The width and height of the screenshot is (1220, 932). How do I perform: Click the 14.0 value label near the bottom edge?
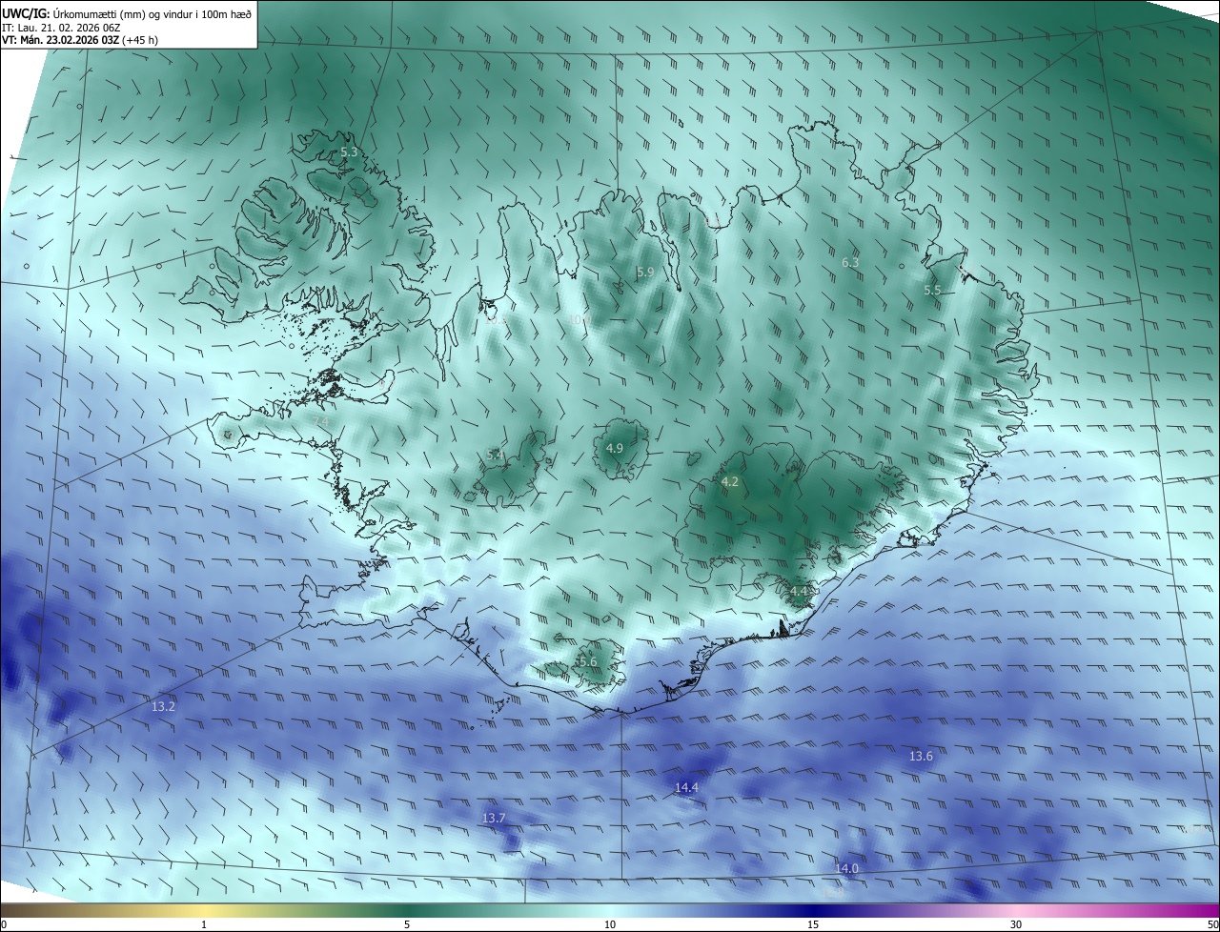coord(846,869)
